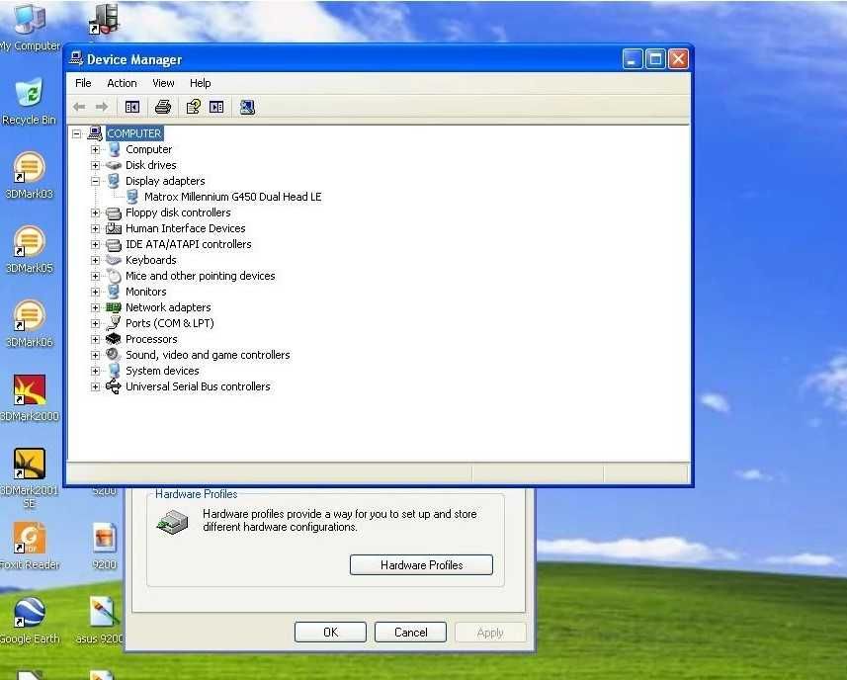Select the 3DMark05 desktop shortcut

pos(30,249)
